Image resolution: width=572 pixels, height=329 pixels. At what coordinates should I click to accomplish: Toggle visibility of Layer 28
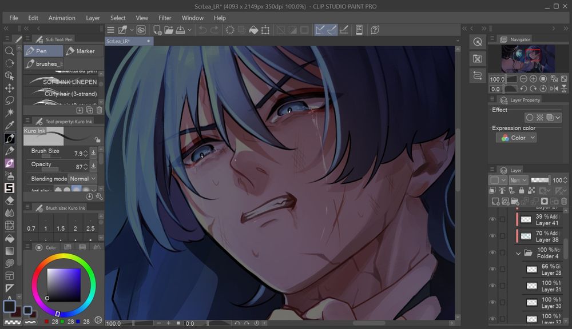(492, 269)
